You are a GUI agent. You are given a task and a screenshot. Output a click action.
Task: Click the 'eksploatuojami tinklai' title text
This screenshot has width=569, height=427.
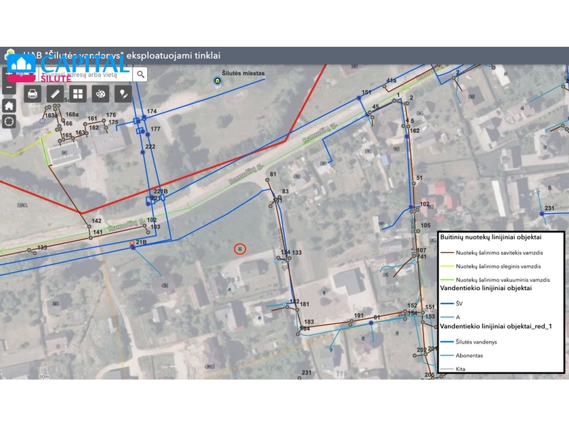coord(173,56)
